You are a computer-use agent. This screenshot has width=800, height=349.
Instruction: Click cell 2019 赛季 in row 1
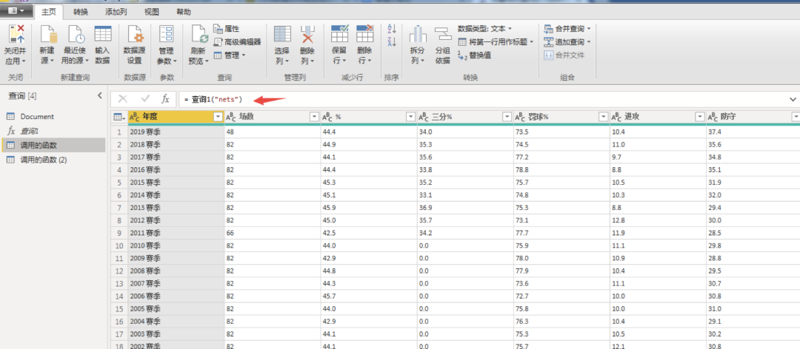pos(176,132)
